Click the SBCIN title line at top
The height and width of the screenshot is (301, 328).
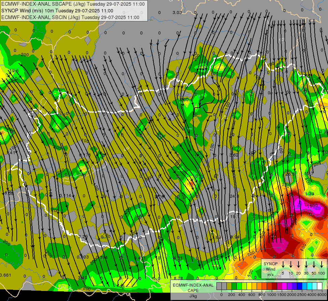70,17
